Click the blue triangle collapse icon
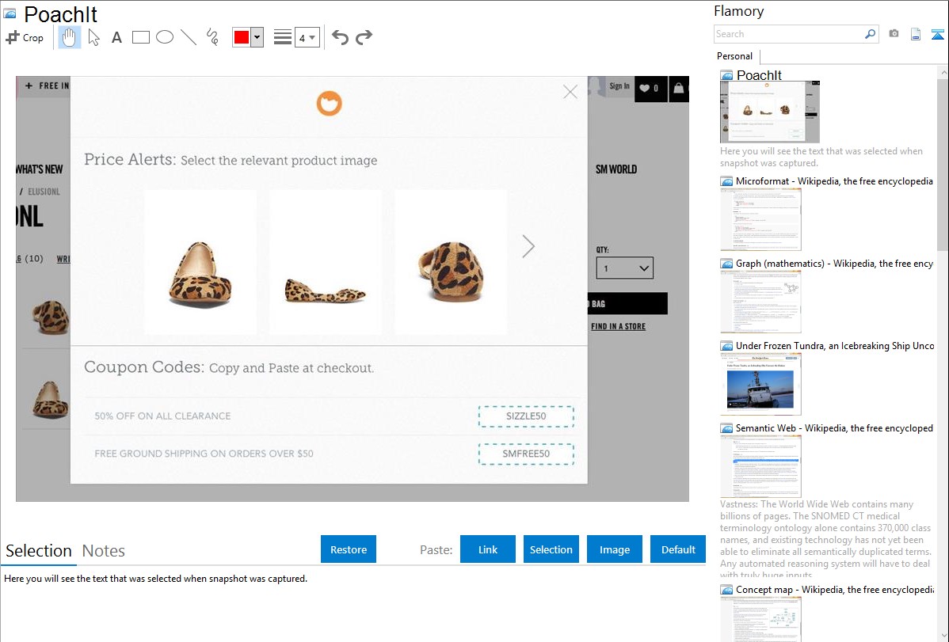The height and width of the screenshot is (642, 949). (937, 34)
